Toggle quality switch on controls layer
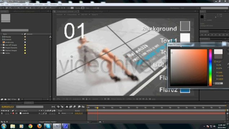 (x=44, y=113)
